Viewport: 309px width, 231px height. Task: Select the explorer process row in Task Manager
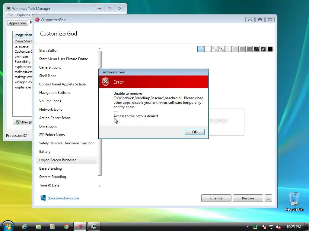[22, 67]
